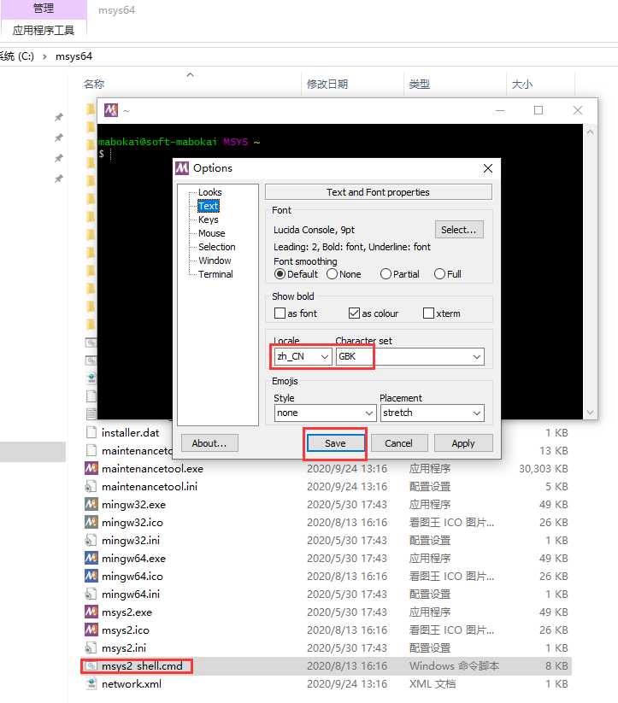Click the mingw64.exe file icon
The width and height of the screenshot is (618, 703).
(x=91, y=558)
